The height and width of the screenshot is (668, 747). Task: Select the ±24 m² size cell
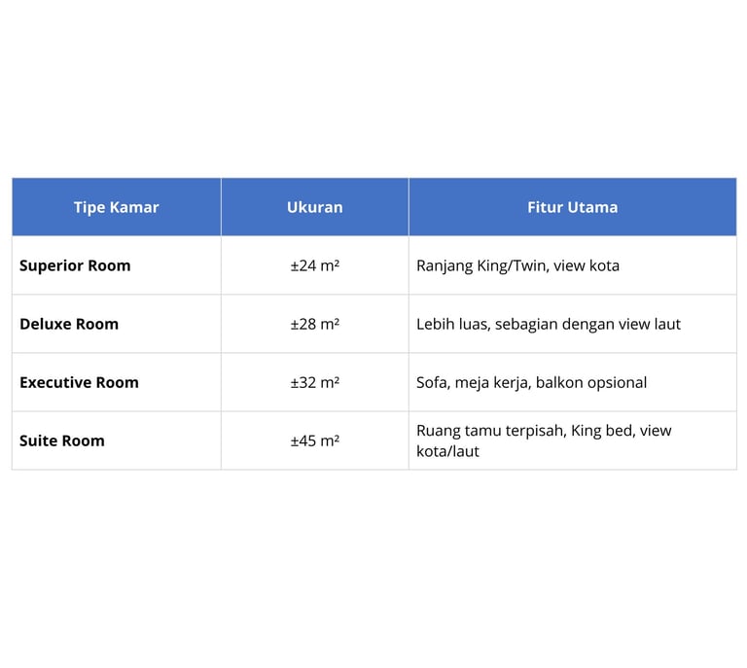(314, 265)
